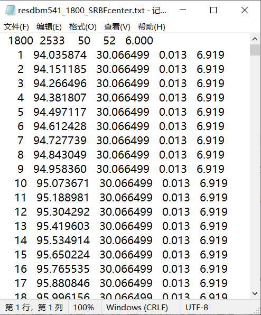Screen dimensions: 261x315
Task: Click the scroll up arrow
Action: [x=255, y=39]
